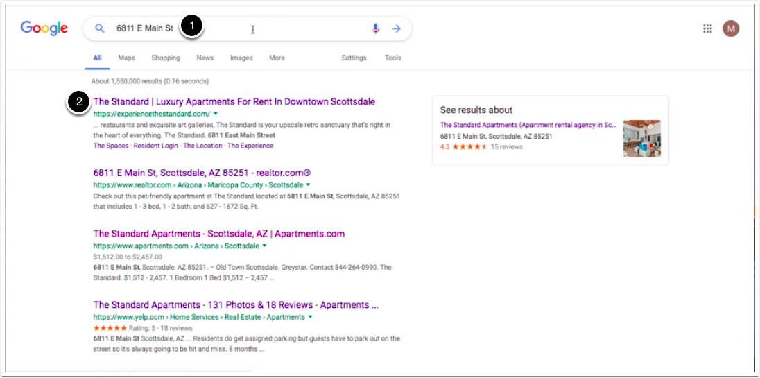Screen dimensions: 760x378
Task: Open The Experience sitelink
Action: pyautogui.click(x=250, y=146)
